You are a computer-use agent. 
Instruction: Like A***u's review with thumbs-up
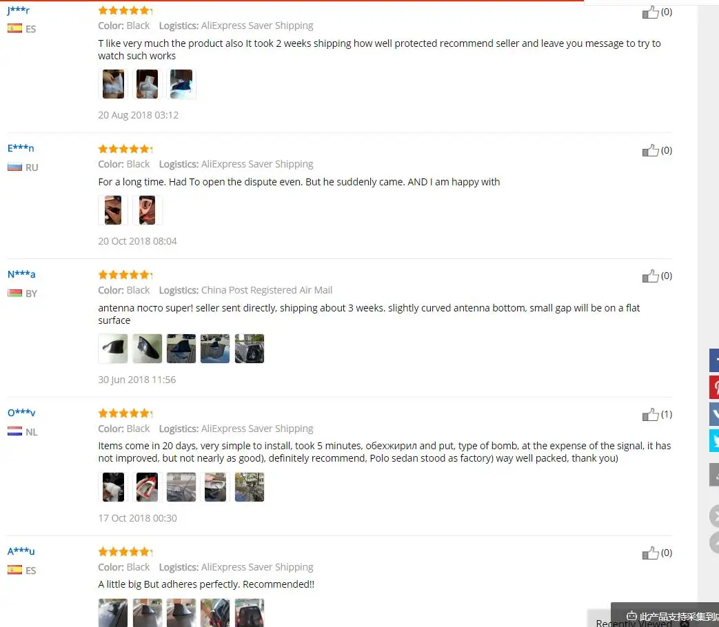click(650, 553)
